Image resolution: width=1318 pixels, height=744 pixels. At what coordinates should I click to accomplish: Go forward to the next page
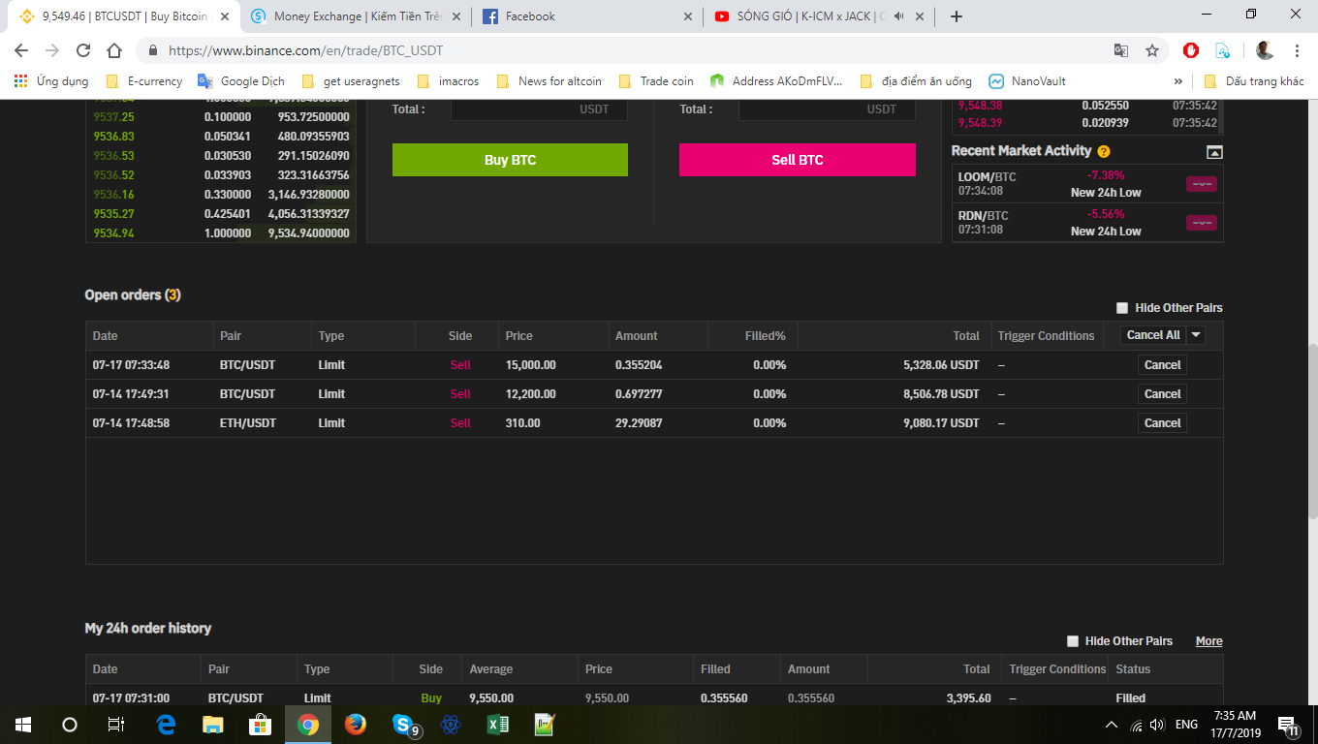52,50
